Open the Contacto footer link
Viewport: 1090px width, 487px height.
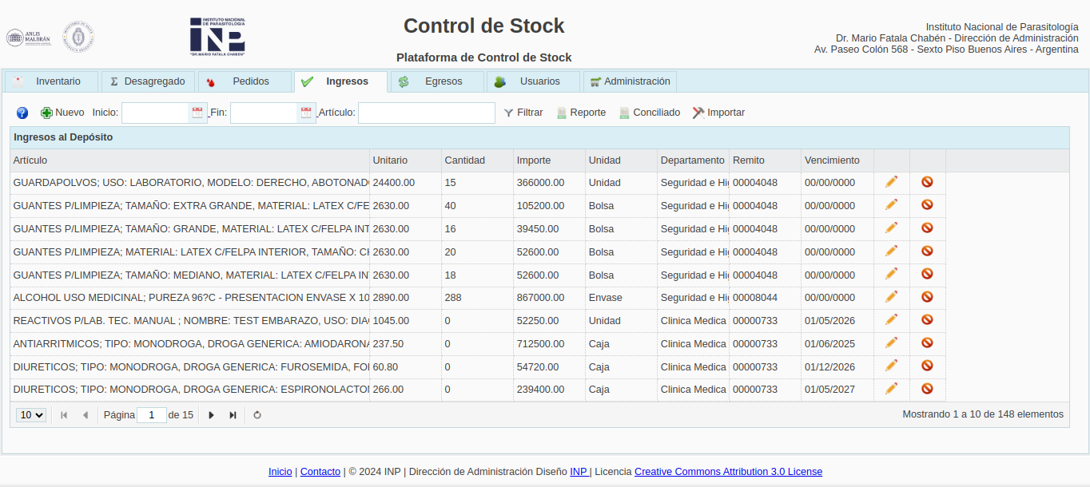point(320,472)
